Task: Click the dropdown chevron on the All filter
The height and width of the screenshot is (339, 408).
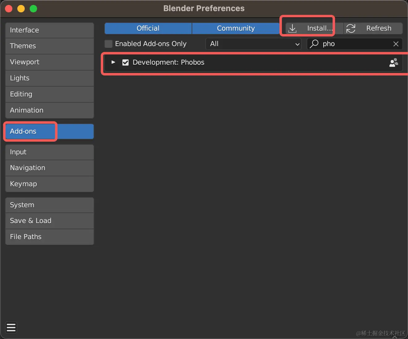Action: pos(297,44)
